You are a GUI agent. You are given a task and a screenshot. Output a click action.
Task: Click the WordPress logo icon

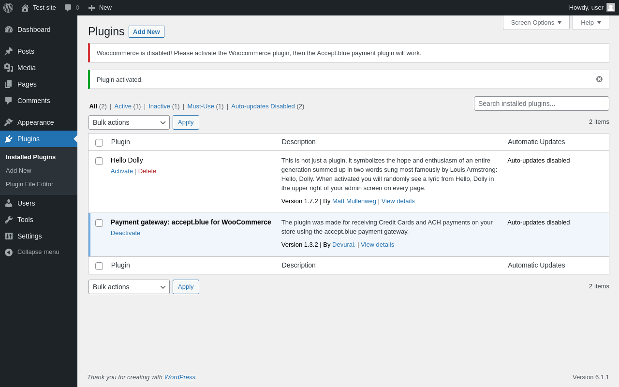coord(8,8)
